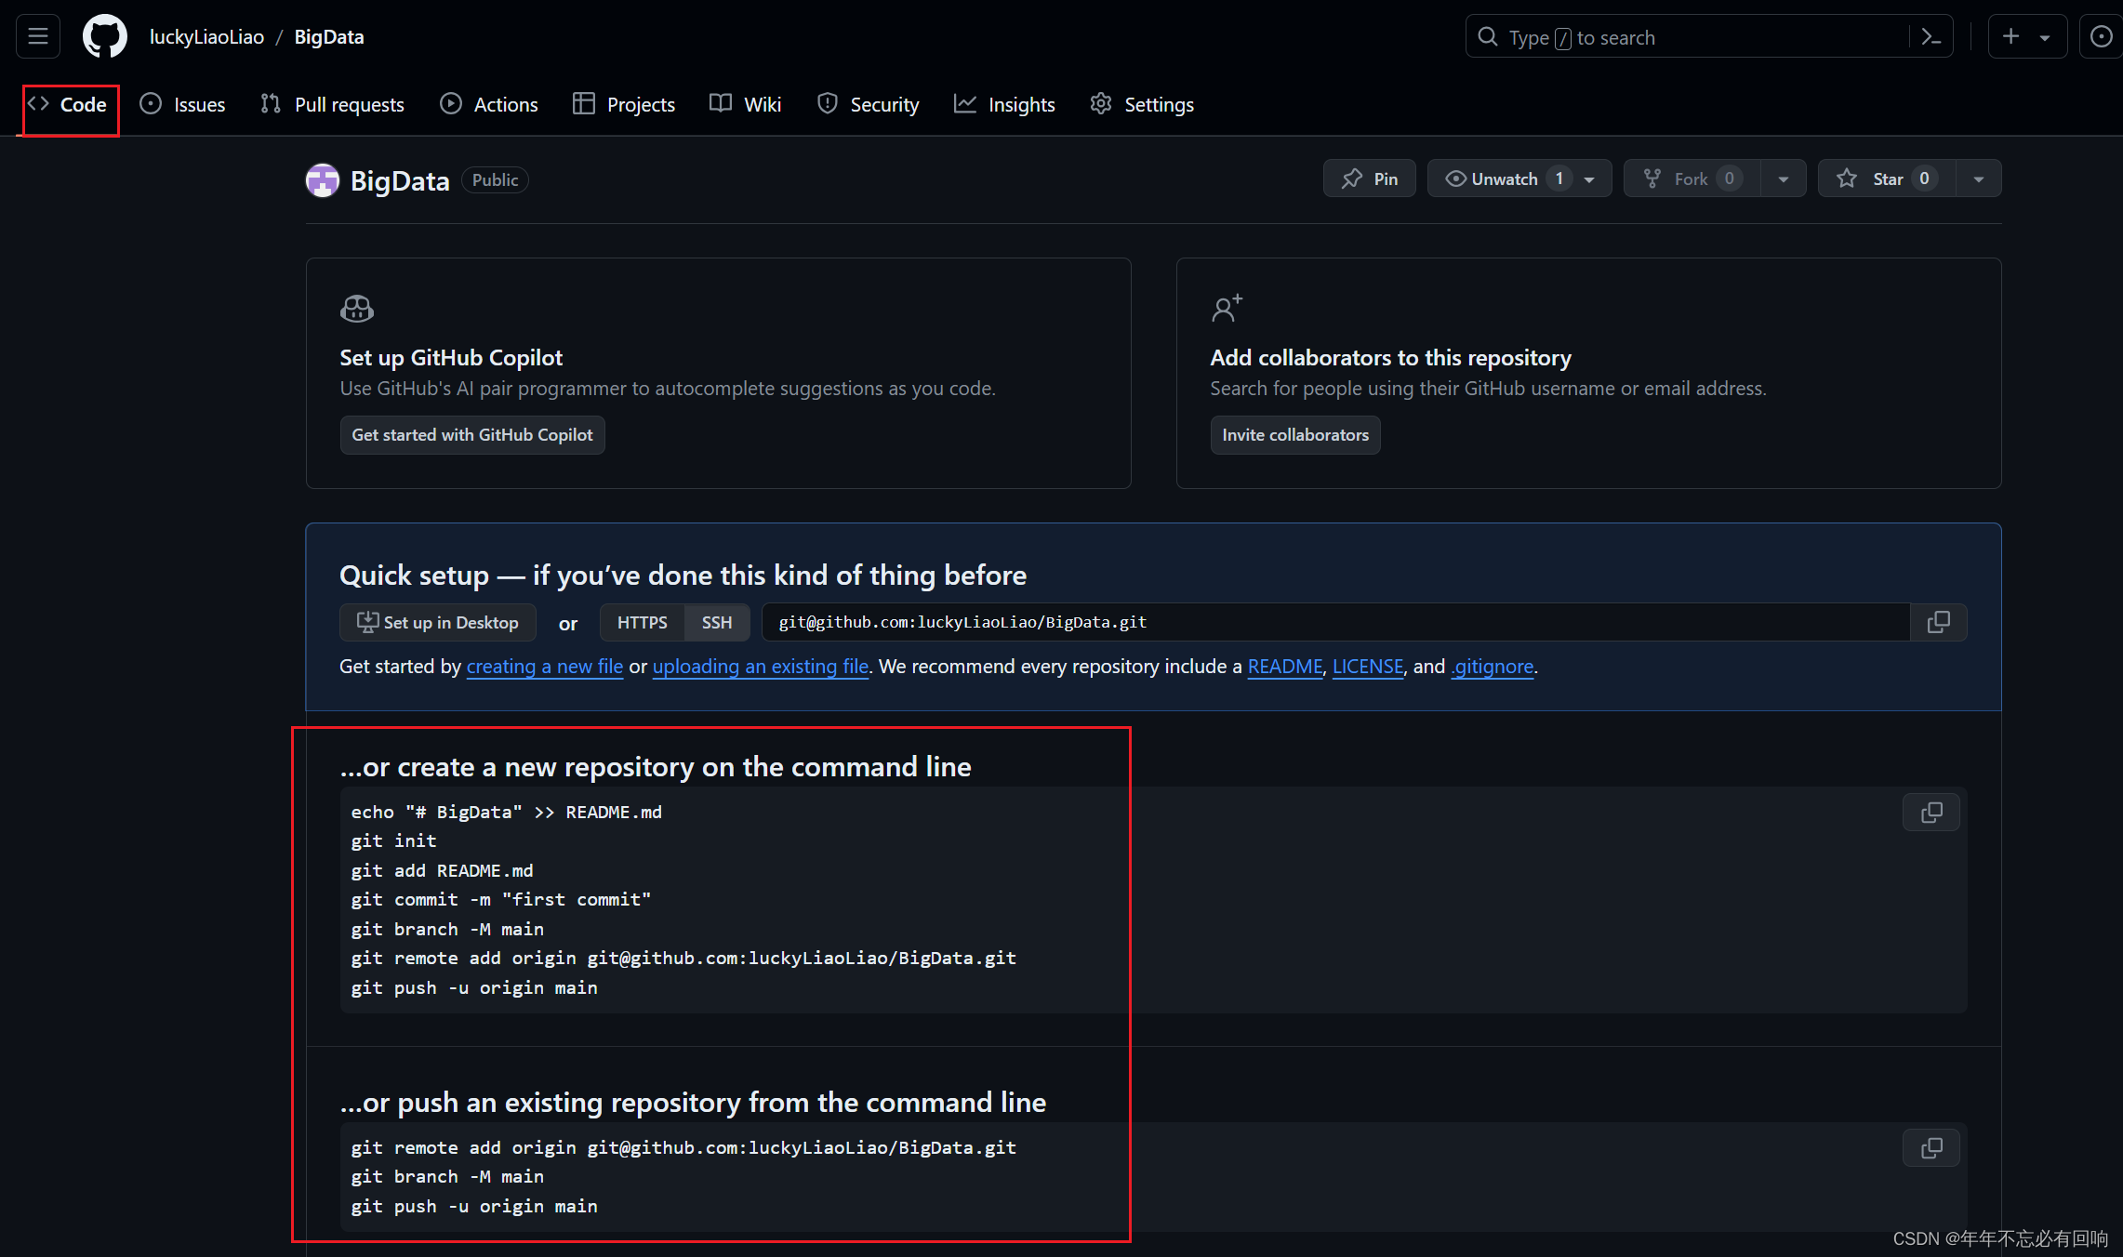Copy the push existing repository commands
The width and height of the screenshot is (2123, 1257).
[1931, 1148]
